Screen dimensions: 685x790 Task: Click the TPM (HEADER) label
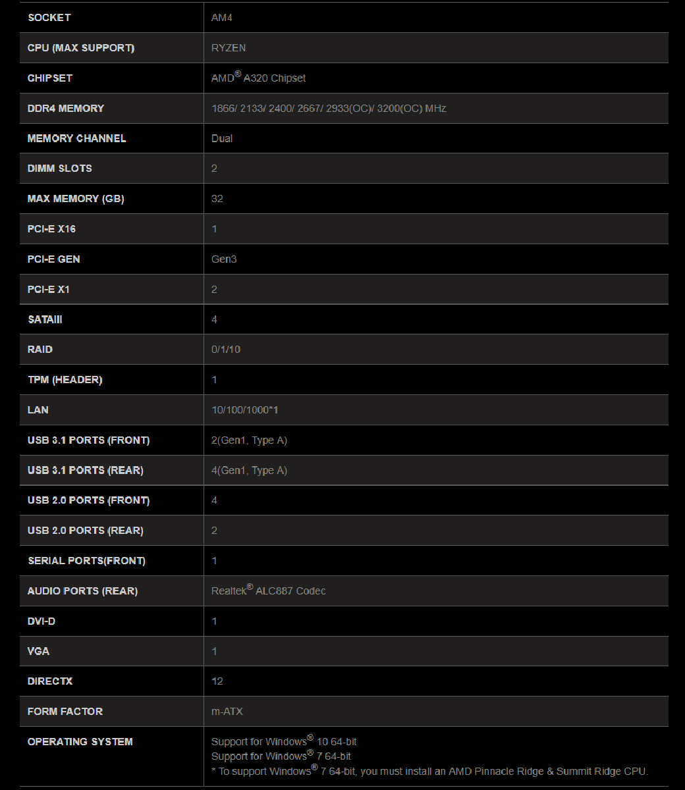click(65, 380)
